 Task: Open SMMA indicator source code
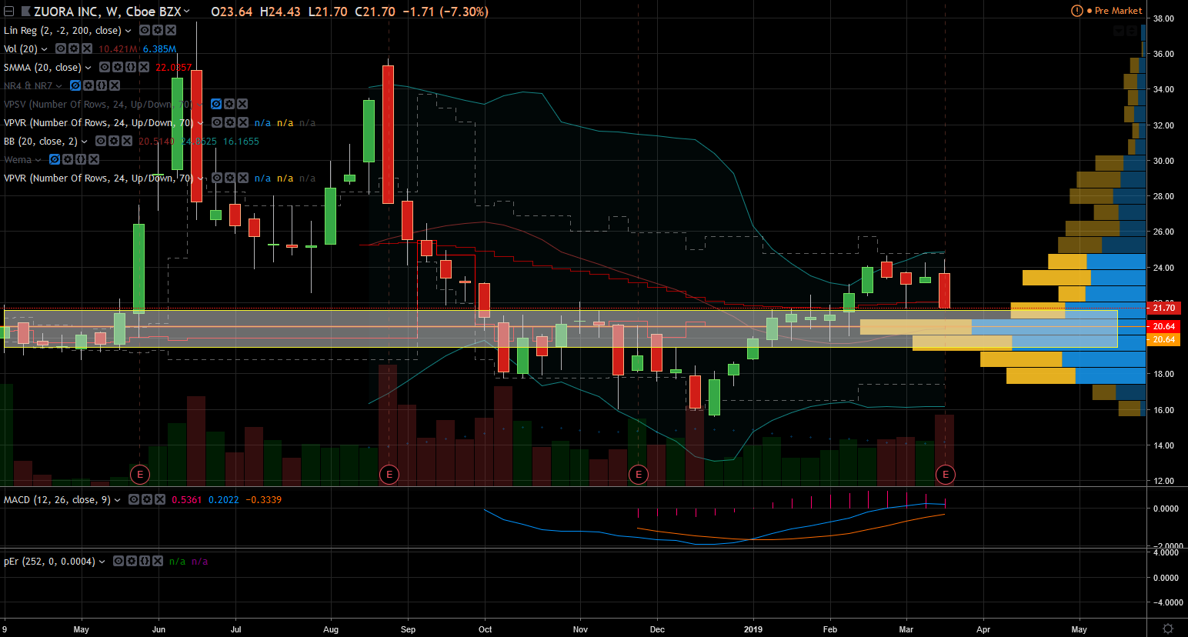(x=131, y=68)
